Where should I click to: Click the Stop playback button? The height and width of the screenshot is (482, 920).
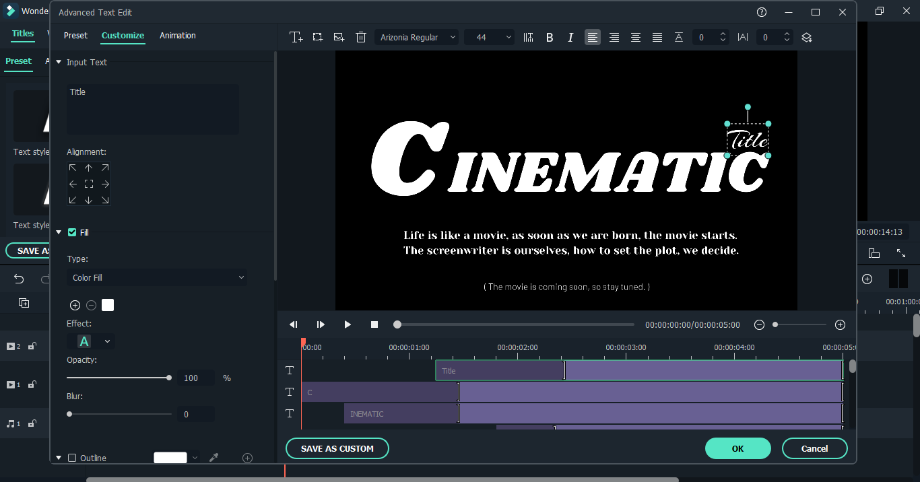(x=374, y=324)
